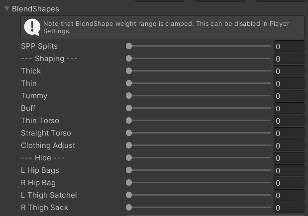Click the Straight Torso slider track

(199, 133)
